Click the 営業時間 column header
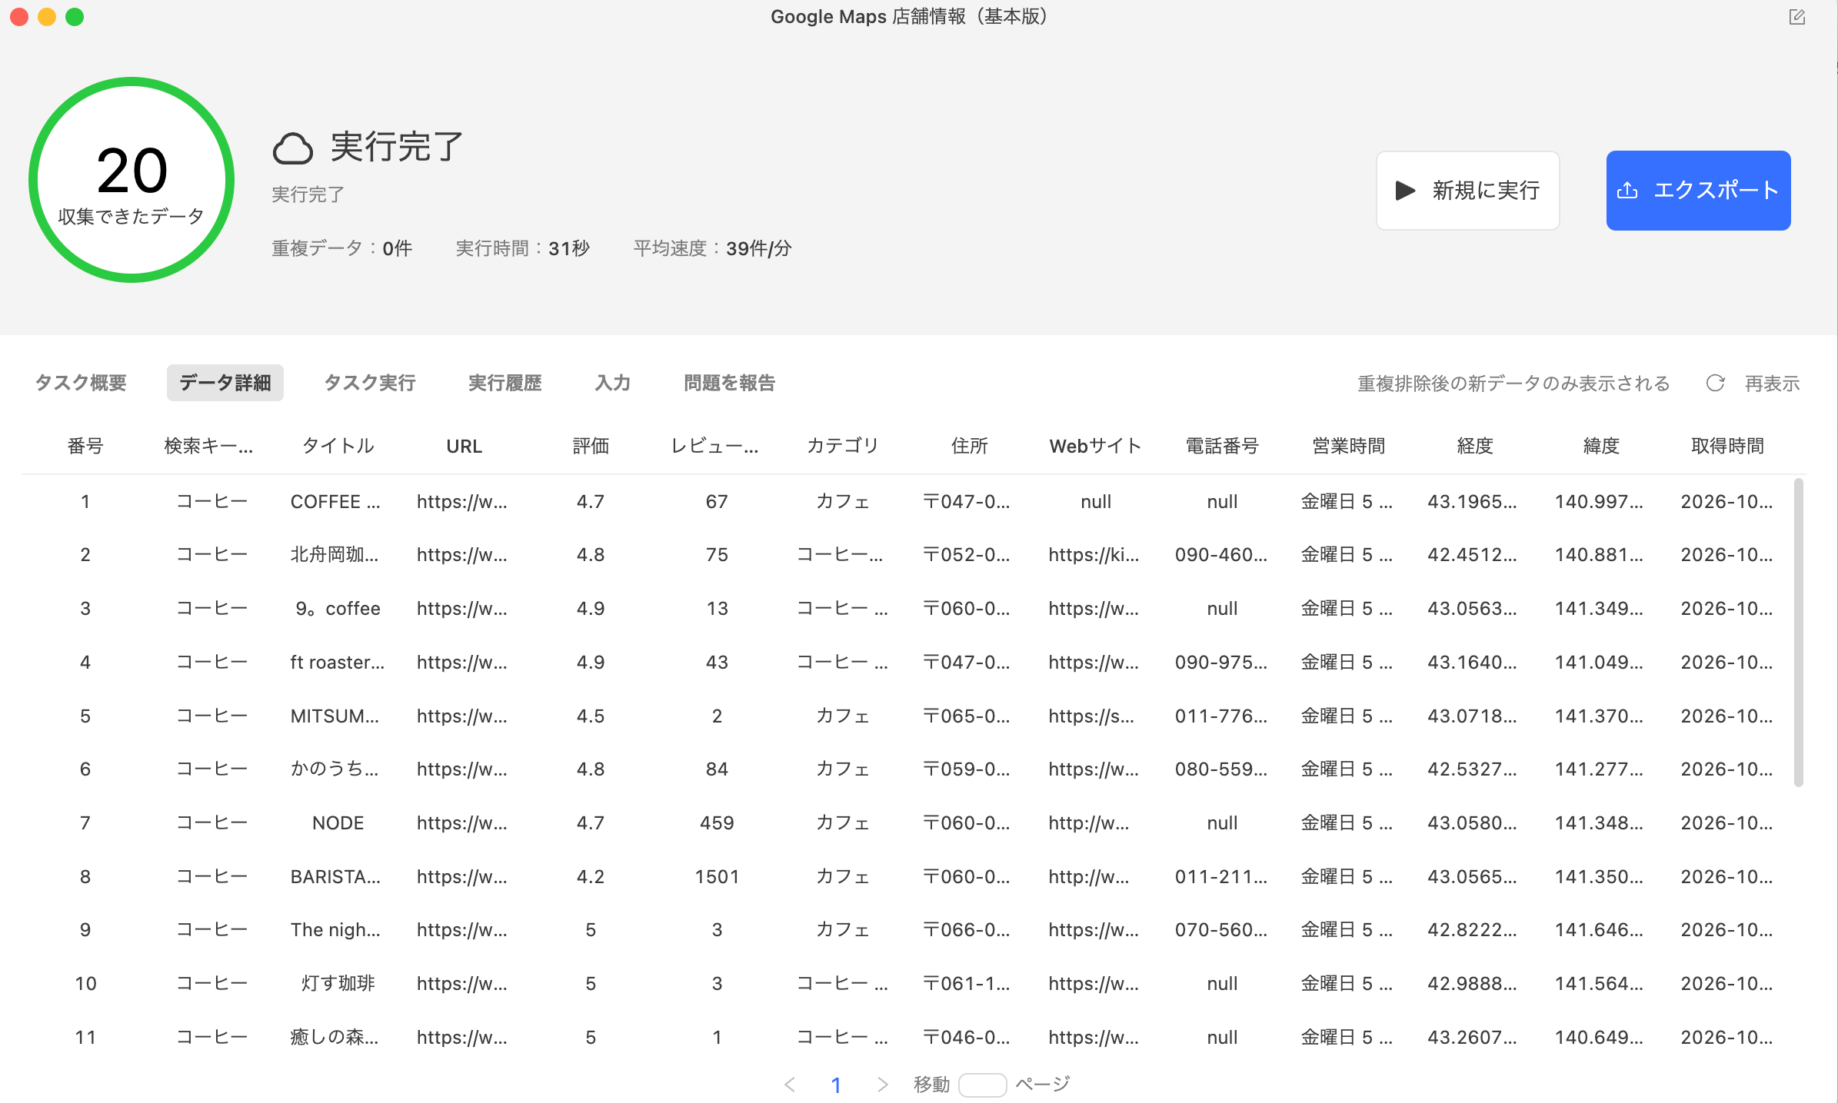Screen dimensions: 1838x1103 pos(1348,446)
